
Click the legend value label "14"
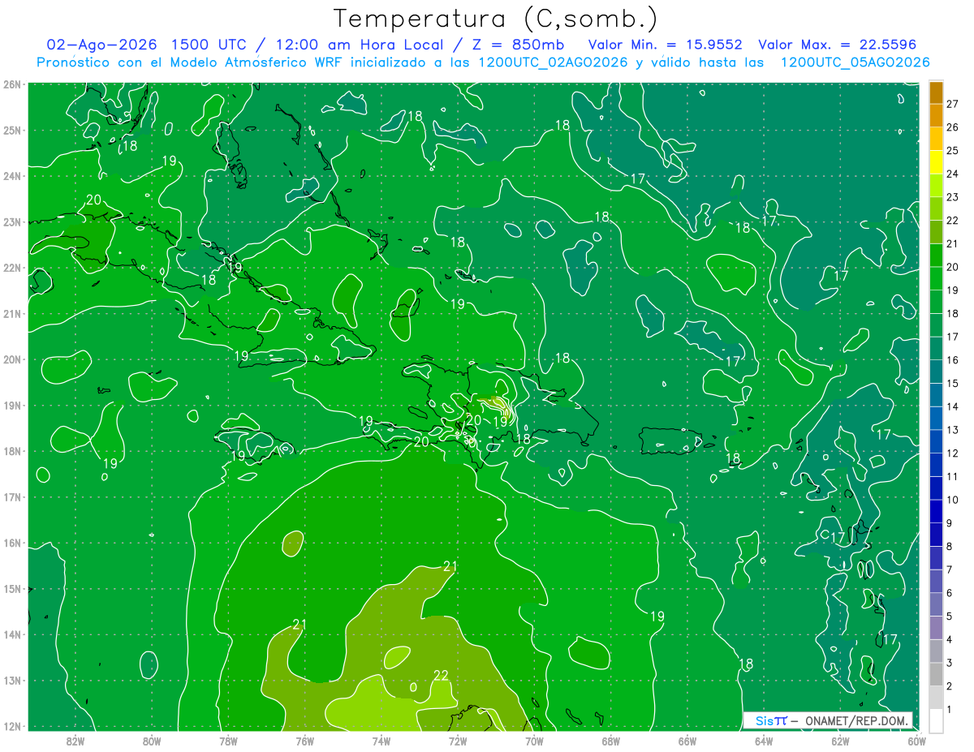point(952,406)
